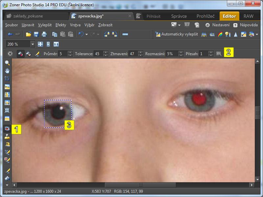
Task: Increase the Průměr spinner value
Action: [x=70, y=52]
